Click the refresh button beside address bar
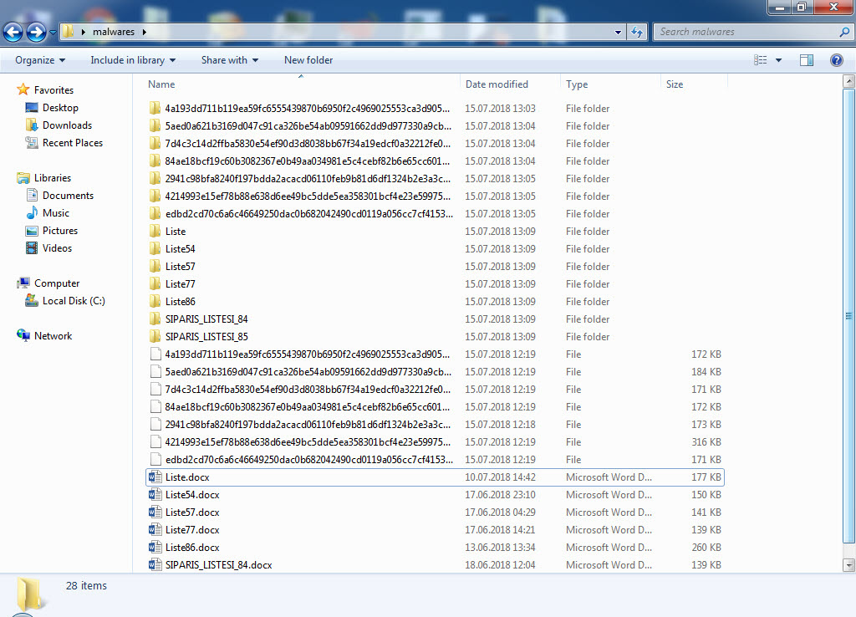Screen dimensions: 856x617 click(637, 32)
